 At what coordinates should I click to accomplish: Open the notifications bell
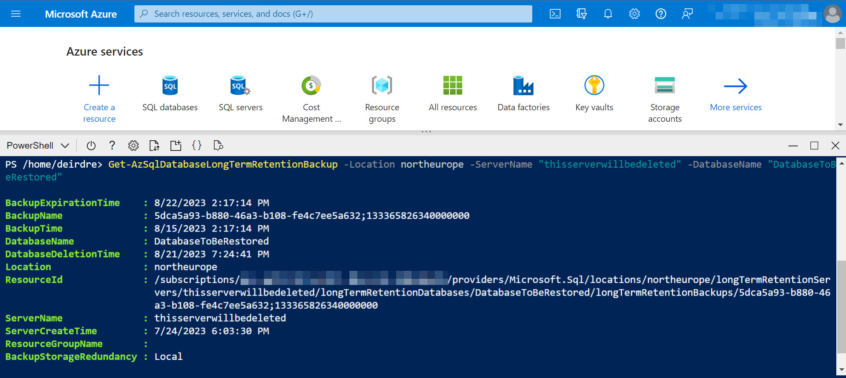coord(608,14)
